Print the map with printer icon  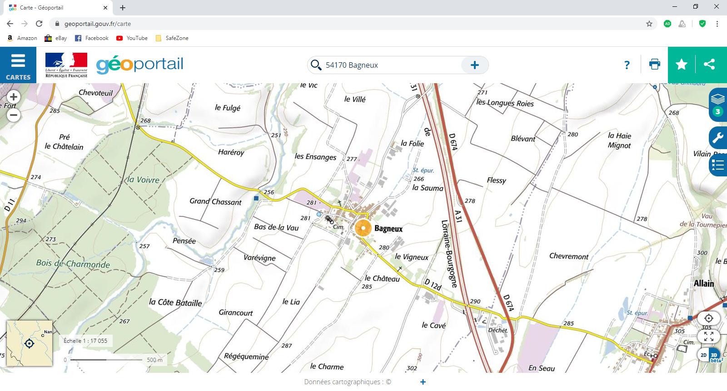pos(655,65)
